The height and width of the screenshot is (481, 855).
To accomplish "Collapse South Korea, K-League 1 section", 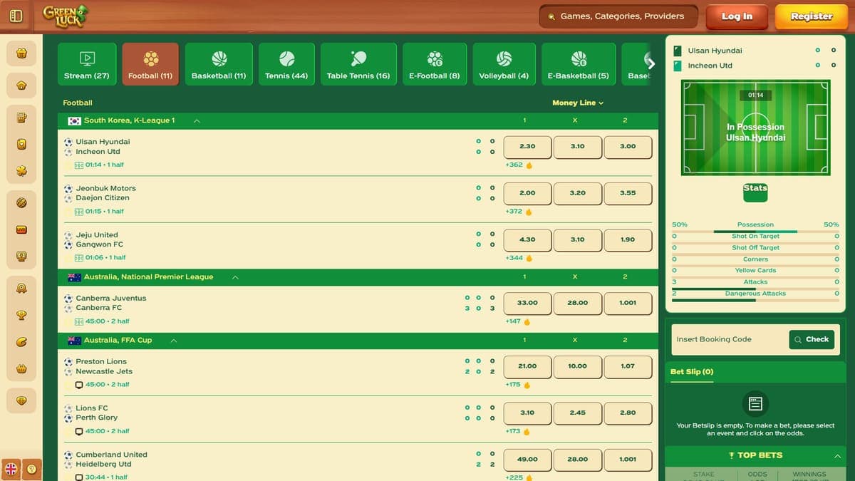I will click(x=197, y=120).
